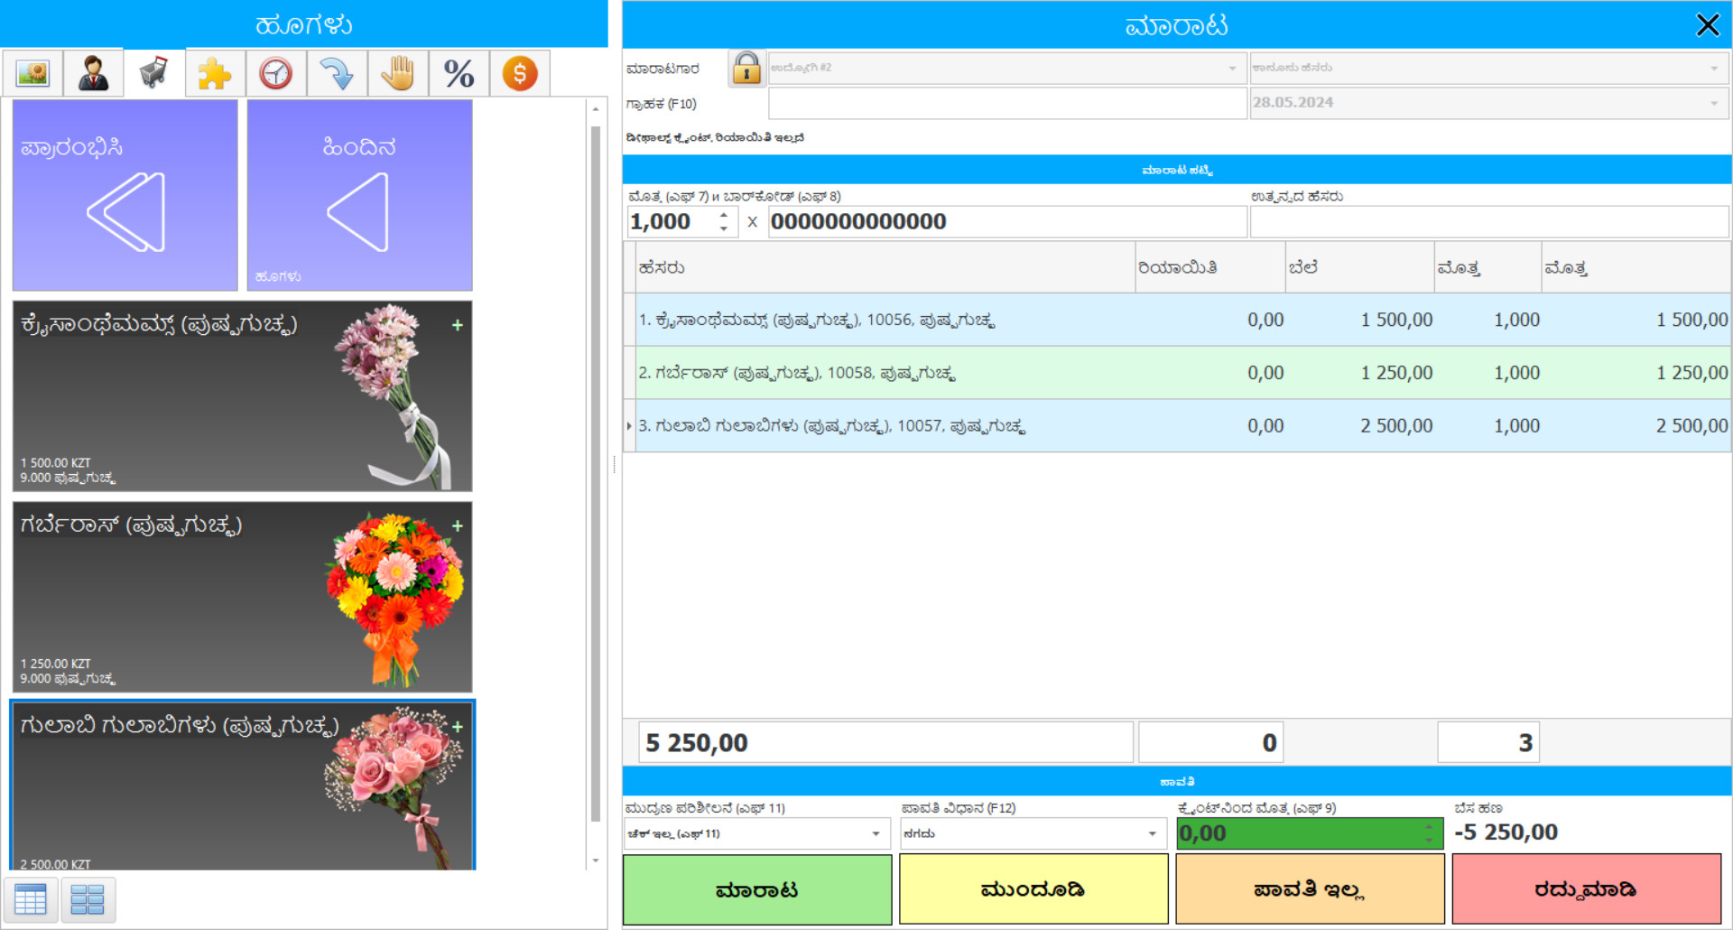Open the clock timer icon
Image resolution: width=1733 pixels, height=930 pixels.
click(275, 73)
